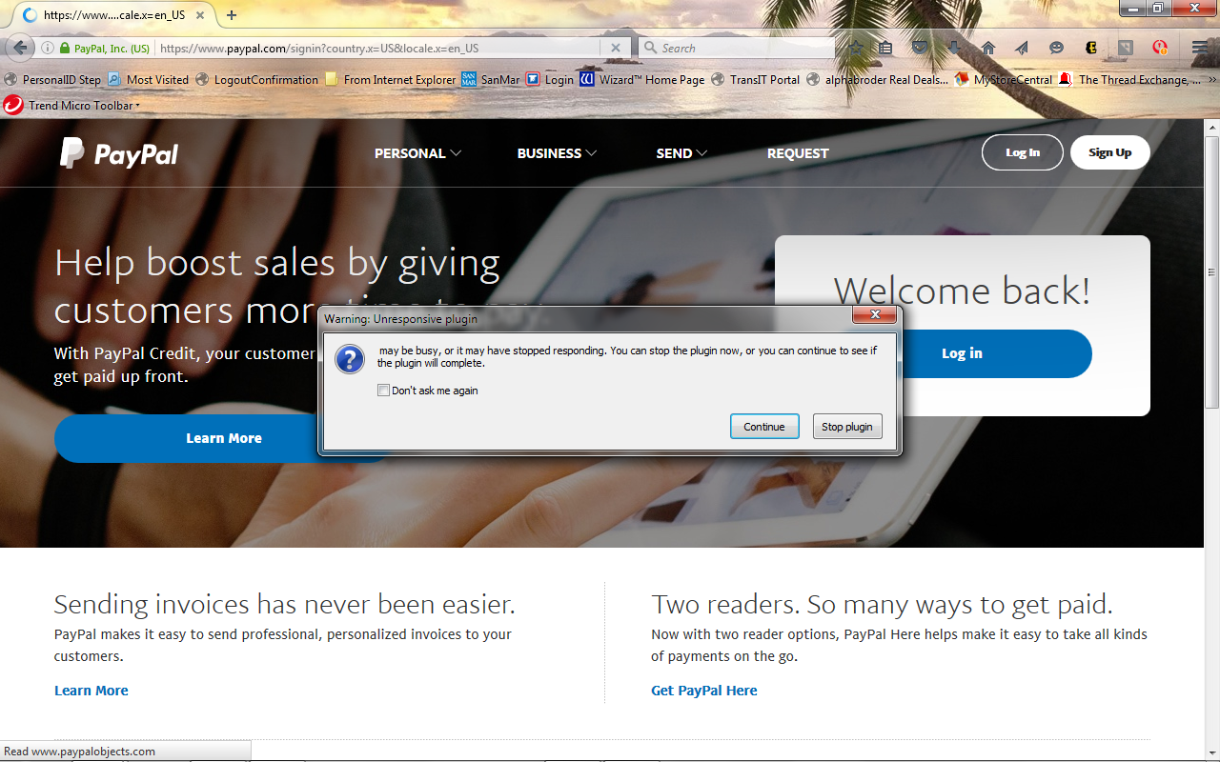
Task: Click the red warning extension icon
Action: (1160, 48)
